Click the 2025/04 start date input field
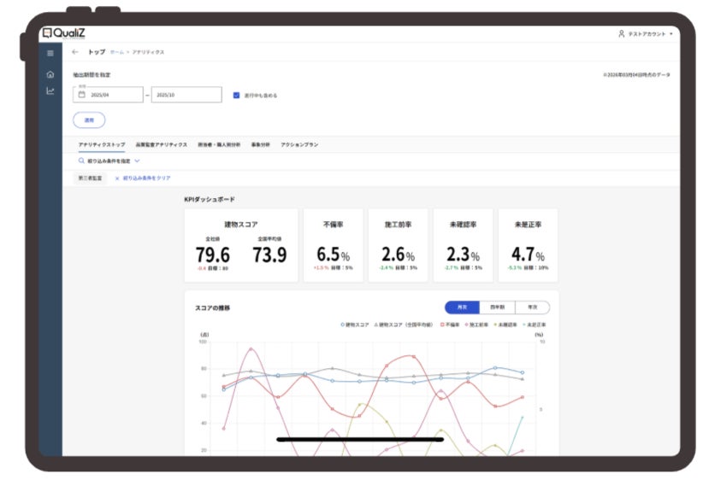This screenshot has height=480, width=709. point(108,94)
